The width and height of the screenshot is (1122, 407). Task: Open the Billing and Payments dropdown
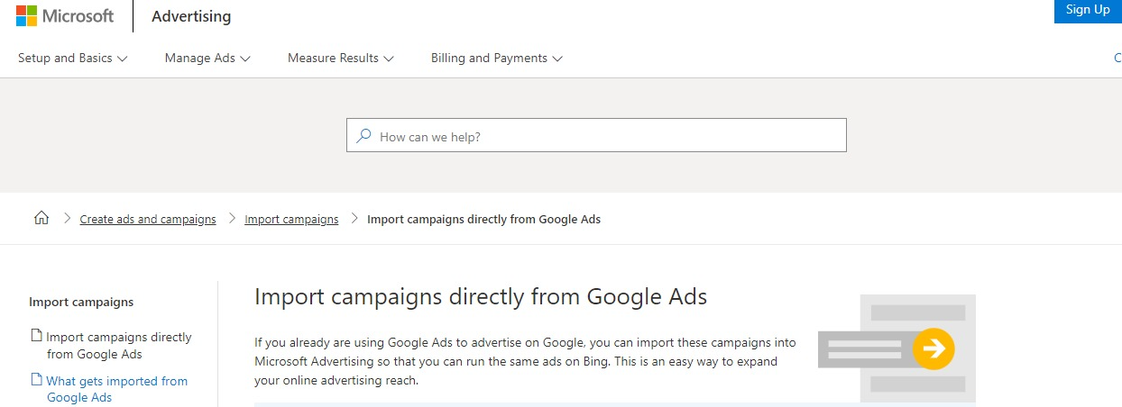[x=496, y=59]
